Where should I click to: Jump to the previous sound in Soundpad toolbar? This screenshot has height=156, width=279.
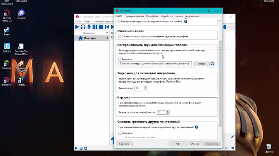(x=107, y=27)
